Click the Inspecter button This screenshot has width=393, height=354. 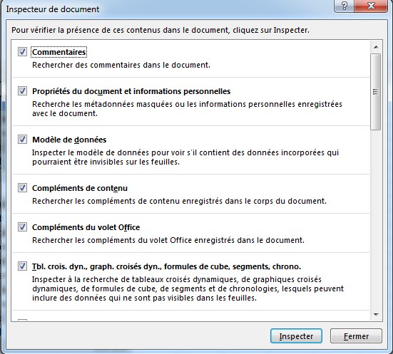pyautogui.click(x=296, y=336)
